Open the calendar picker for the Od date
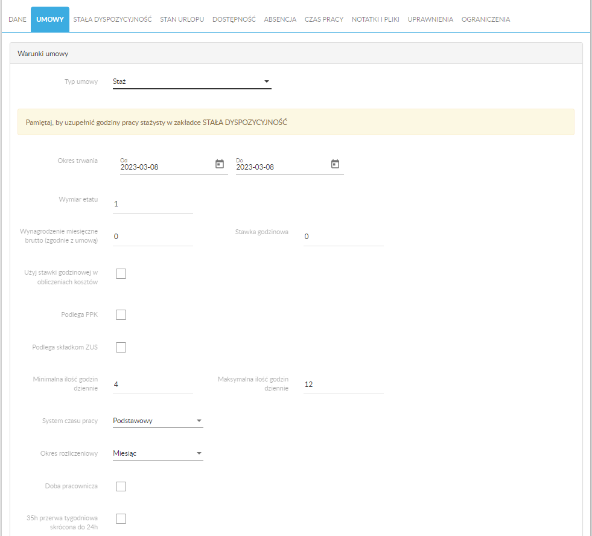 tap(219, 164)
